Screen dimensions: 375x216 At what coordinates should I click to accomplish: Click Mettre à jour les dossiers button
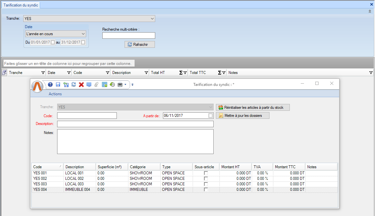point(242,116)
